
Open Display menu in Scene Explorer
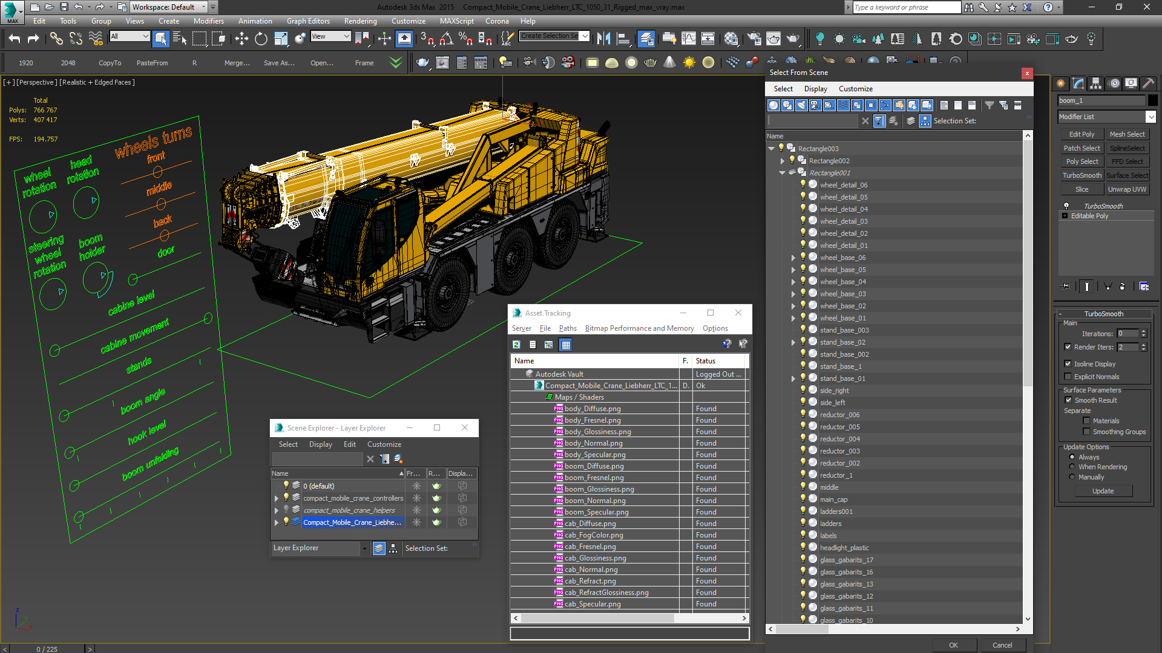click(x=320, y=444)
